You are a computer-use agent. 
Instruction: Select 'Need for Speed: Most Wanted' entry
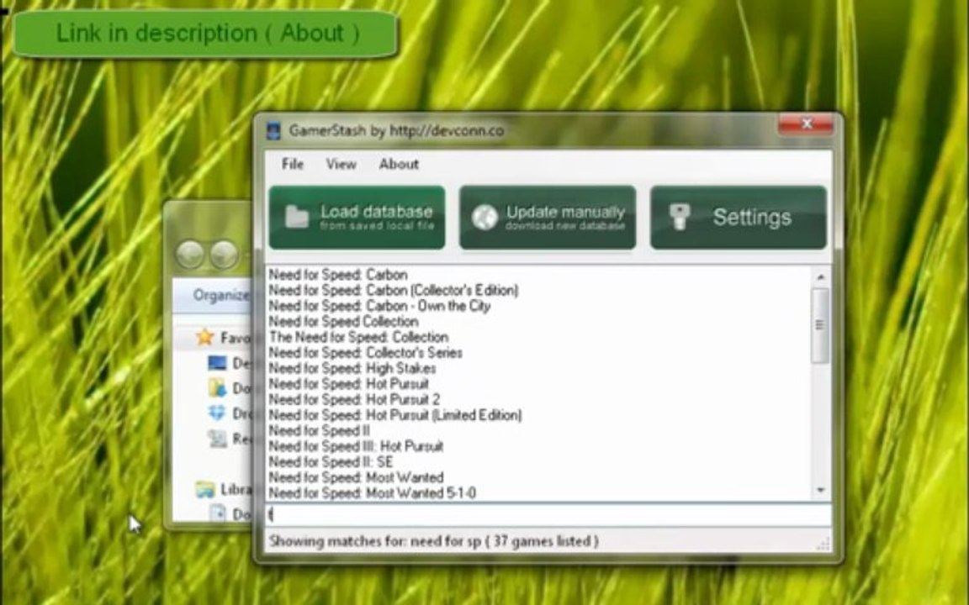[356, 477]
